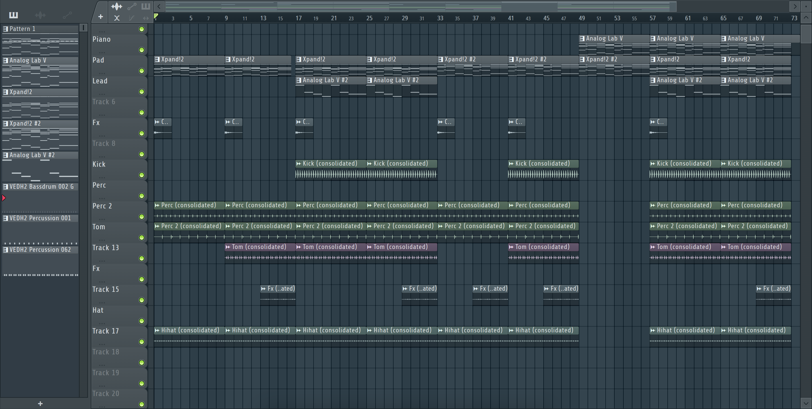Mute the Piano track
Image resolution: width=812 pixels, height=409 pixels.
pyautogui.click(x=142, y=50)
